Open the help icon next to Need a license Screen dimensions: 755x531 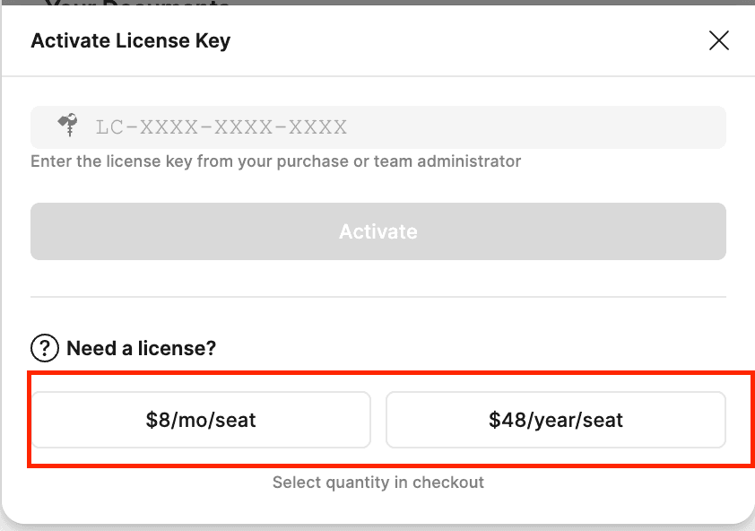point(43,348)
